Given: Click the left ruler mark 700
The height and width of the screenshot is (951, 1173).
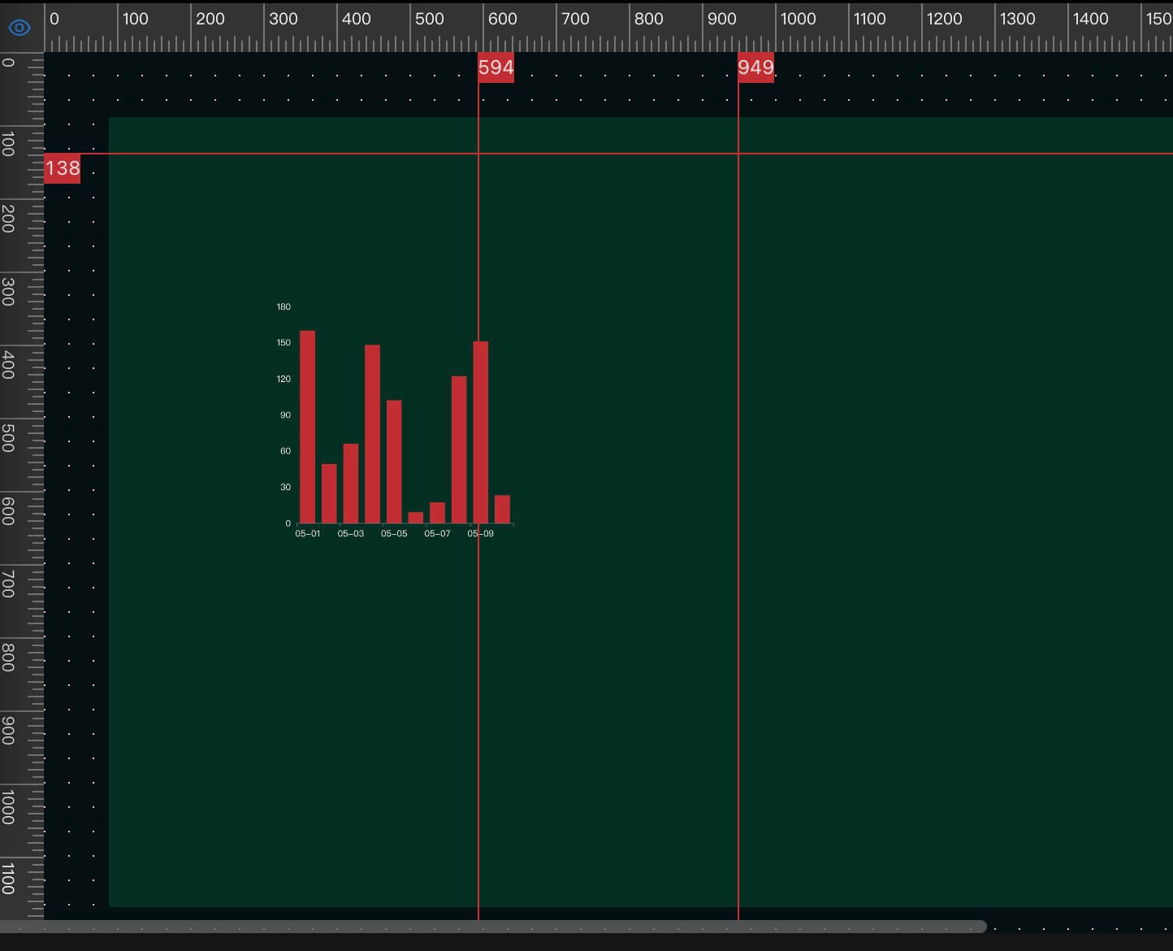Looking at the screenshot, I should (9, 584).
